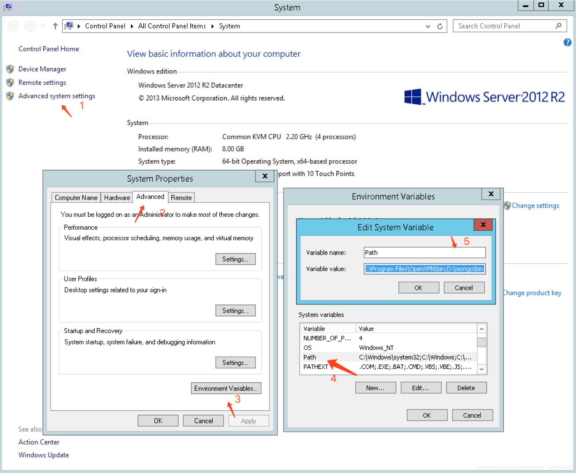Open Advanced system settings link
The height and width of the screenshot is (474, 576).
(57, 96)
